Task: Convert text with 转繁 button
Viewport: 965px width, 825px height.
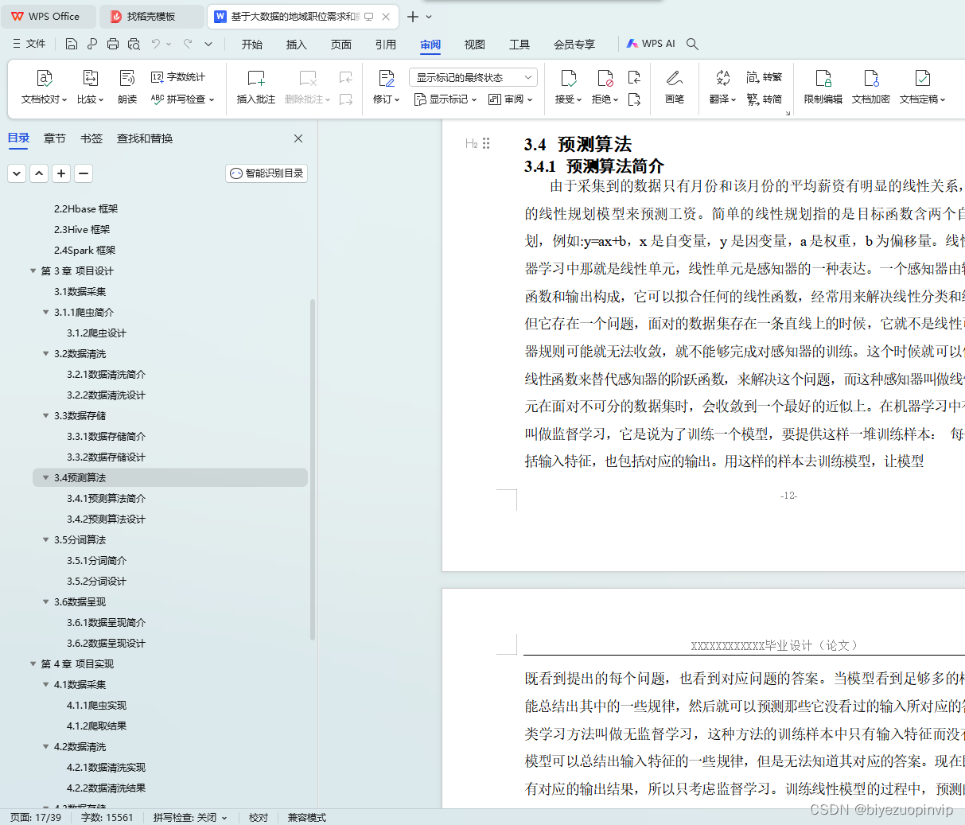Action: pos(764,77)
